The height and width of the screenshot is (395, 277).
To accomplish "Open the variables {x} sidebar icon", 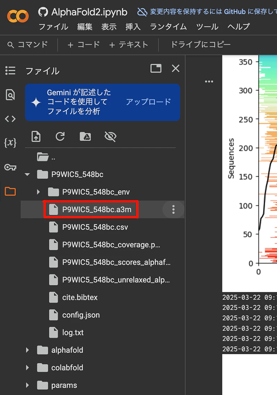I will (x=10, y=143).
